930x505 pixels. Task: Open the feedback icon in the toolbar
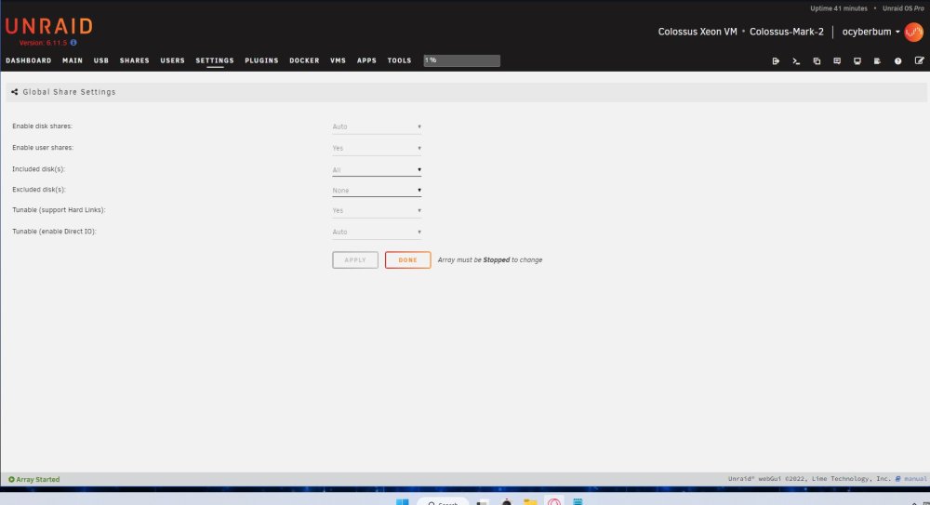point(837,61)
